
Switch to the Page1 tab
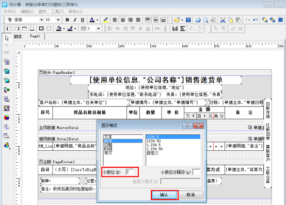(35, 36)
